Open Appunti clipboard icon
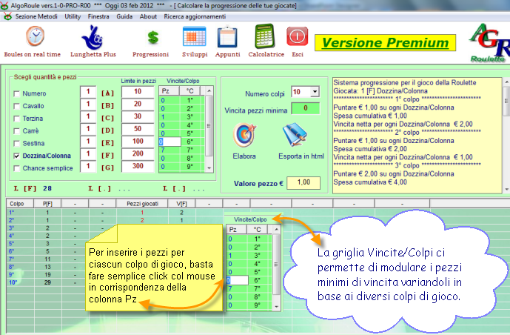Screen dimensions: 510x335 pyautogui.click(x=227, y=37)
